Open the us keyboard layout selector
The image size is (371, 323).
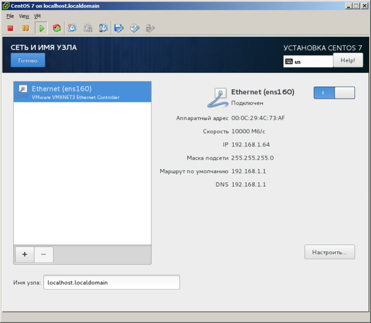(308, 62)
